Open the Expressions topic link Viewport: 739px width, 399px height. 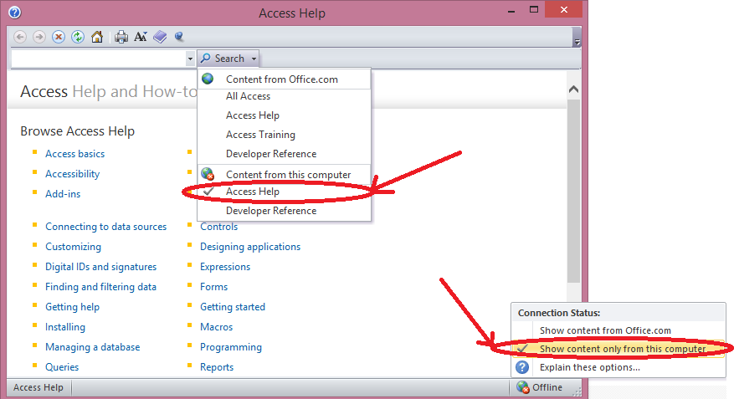click(x=225, y=267)
